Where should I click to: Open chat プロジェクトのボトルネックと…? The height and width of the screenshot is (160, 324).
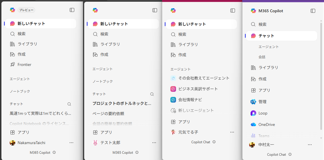(x=122, y=103)
